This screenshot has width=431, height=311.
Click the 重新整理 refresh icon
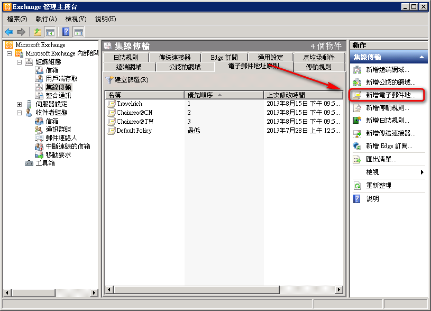357,186
